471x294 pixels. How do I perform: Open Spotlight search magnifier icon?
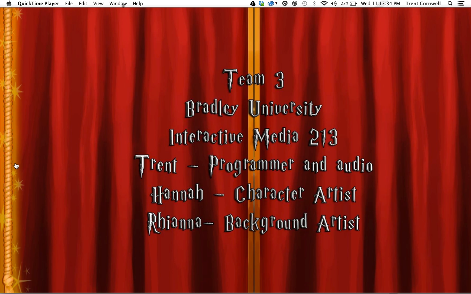450,4
